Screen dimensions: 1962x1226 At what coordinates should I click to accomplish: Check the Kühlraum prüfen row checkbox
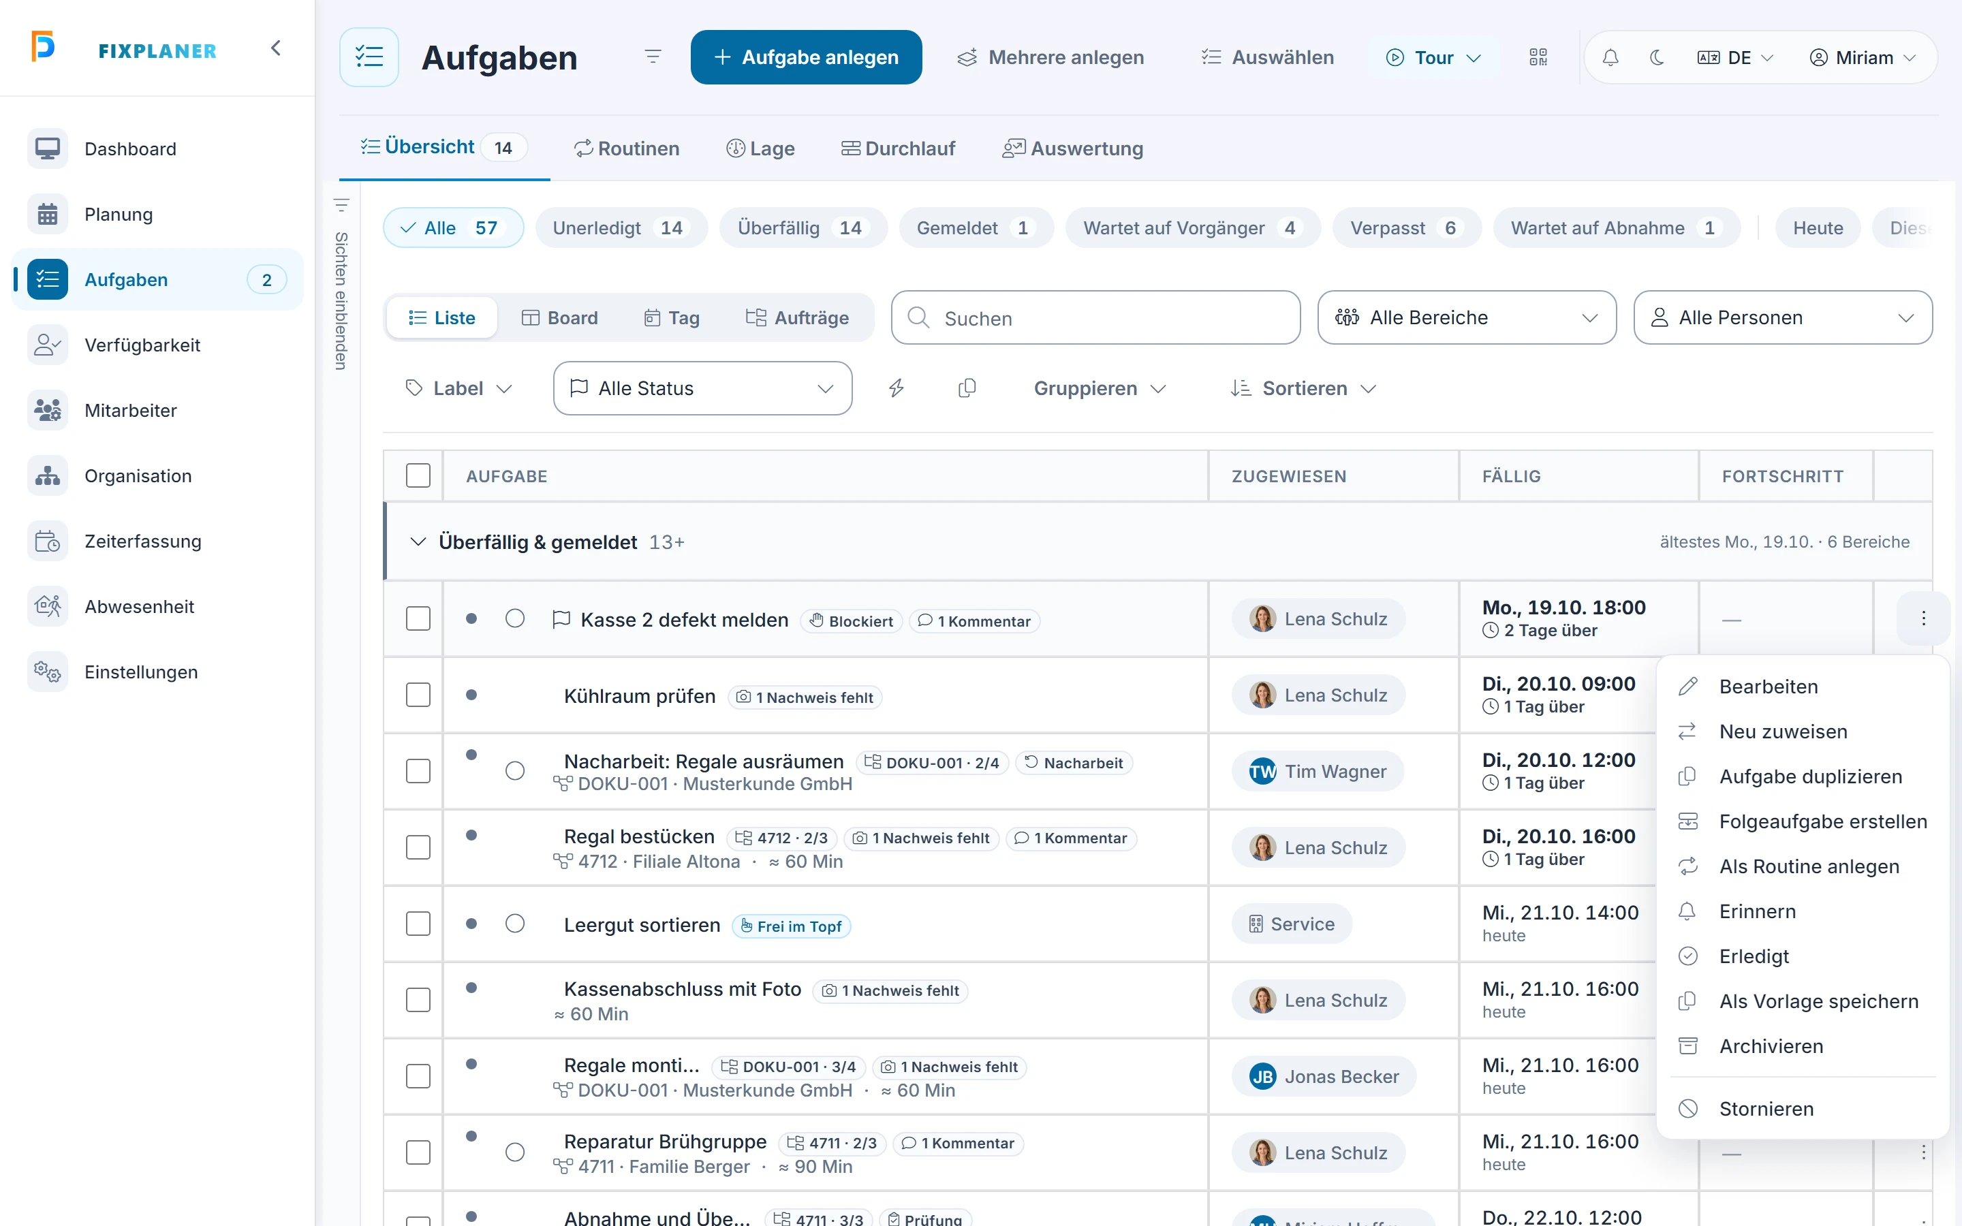(x=418, y=695)
